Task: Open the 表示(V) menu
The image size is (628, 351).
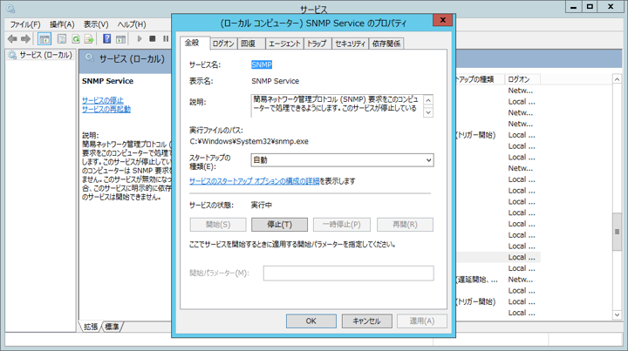Action: coord(96,24)
